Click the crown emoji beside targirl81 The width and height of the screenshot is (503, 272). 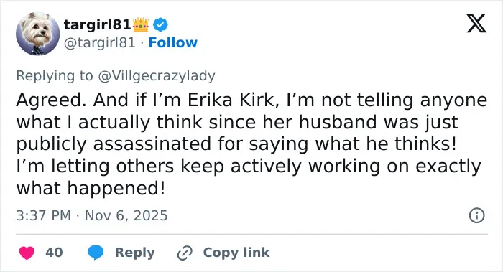click(141, 24)
